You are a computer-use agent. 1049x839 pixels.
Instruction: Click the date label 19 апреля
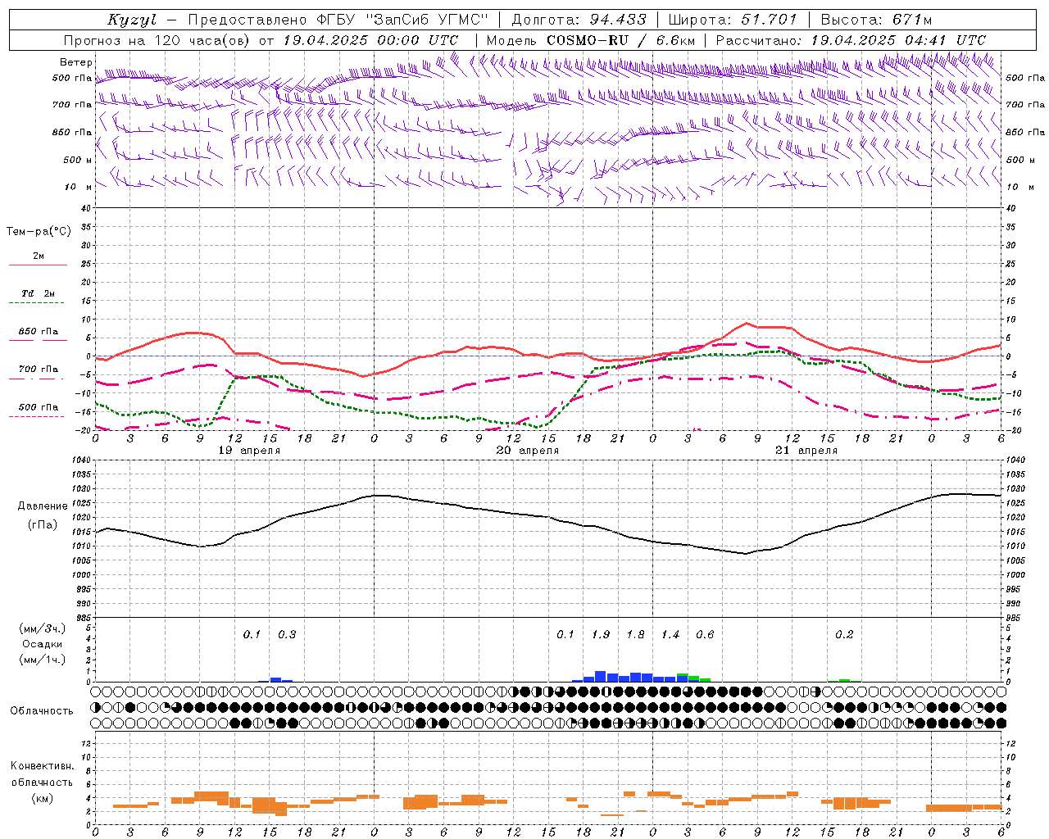coord(249,451)
